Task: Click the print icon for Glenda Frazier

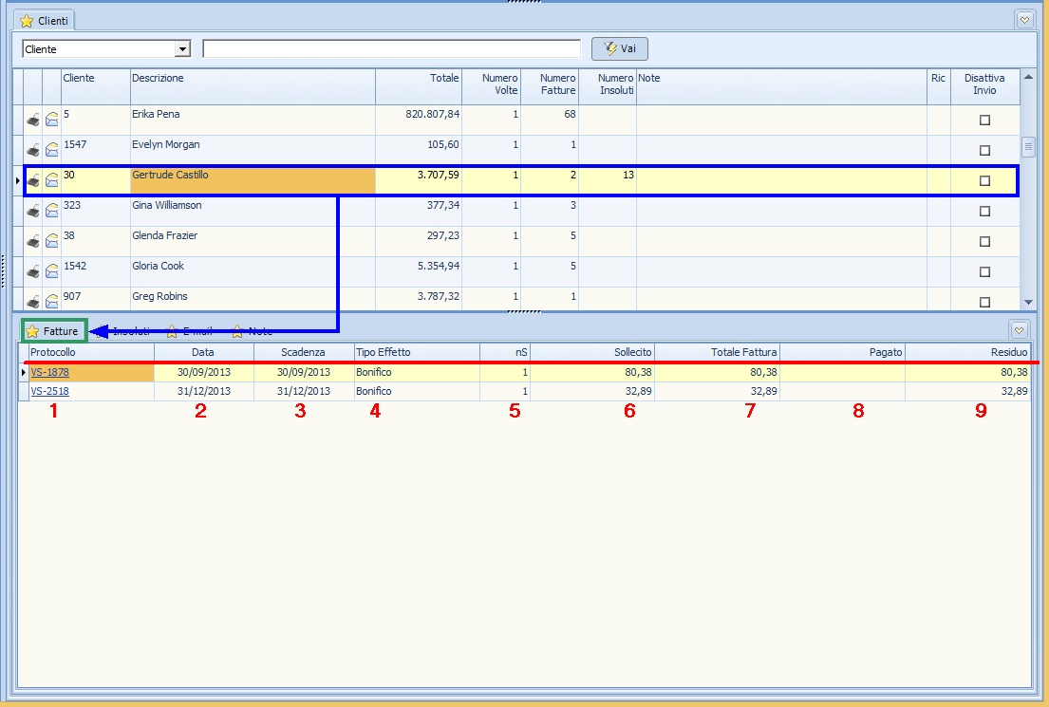Action: pyautogui.click(x=32, y=242)
